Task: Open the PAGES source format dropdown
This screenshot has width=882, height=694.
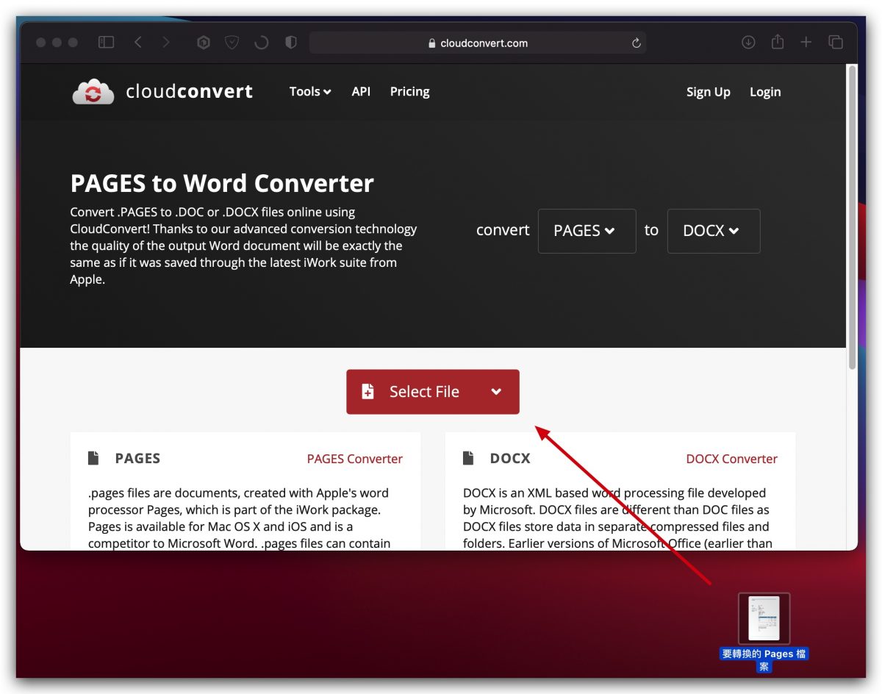Action: pyautogui.click(x=587, y=231)
